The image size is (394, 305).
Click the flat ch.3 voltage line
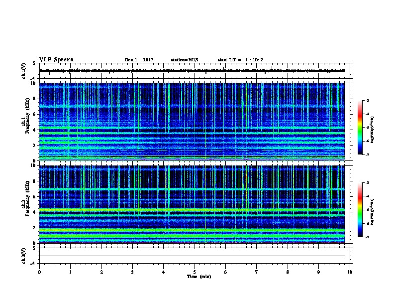tap(192, 256)
